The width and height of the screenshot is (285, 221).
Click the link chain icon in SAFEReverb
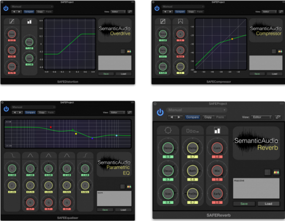pyautogui.click(x=278, y=117)
